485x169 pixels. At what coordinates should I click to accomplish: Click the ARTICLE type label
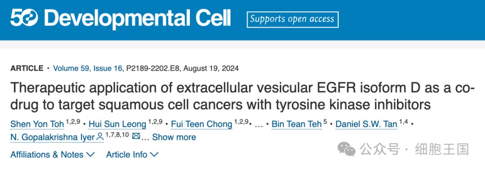tap(27, 68)
